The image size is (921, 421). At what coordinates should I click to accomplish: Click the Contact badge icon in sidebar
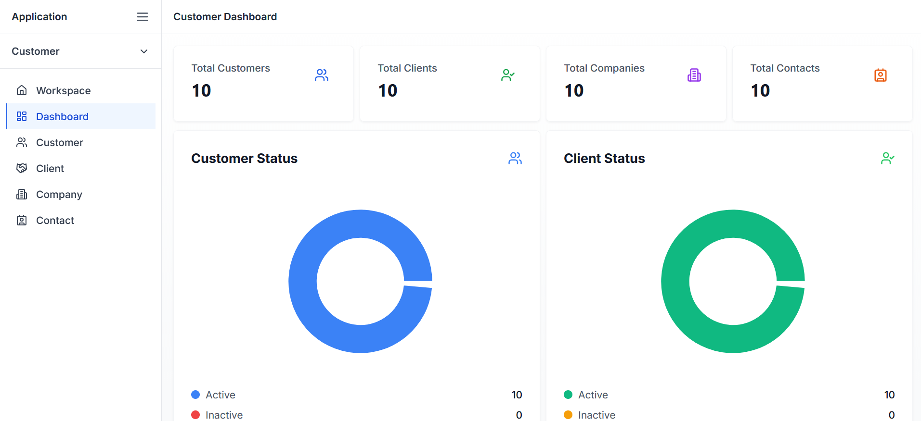click(22, 220)
